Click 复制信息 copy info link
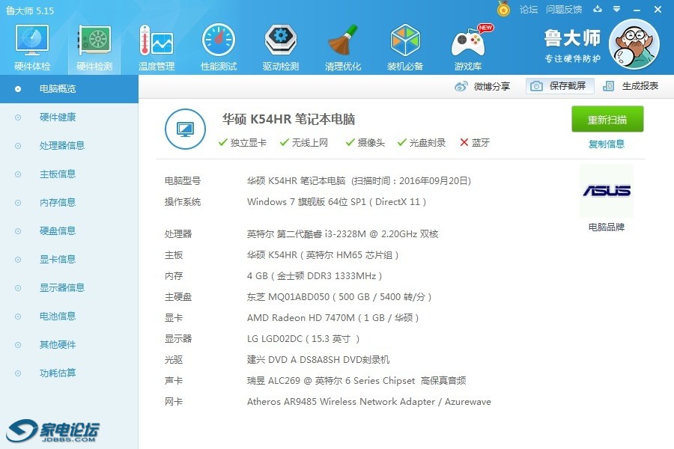This screenshot has width=674, height=449. (x=607, y=144)
